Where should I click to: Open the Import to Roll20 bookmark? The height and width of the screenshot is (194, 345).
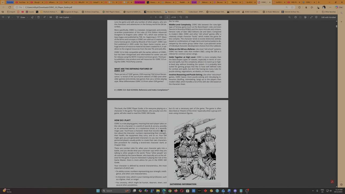132,12
